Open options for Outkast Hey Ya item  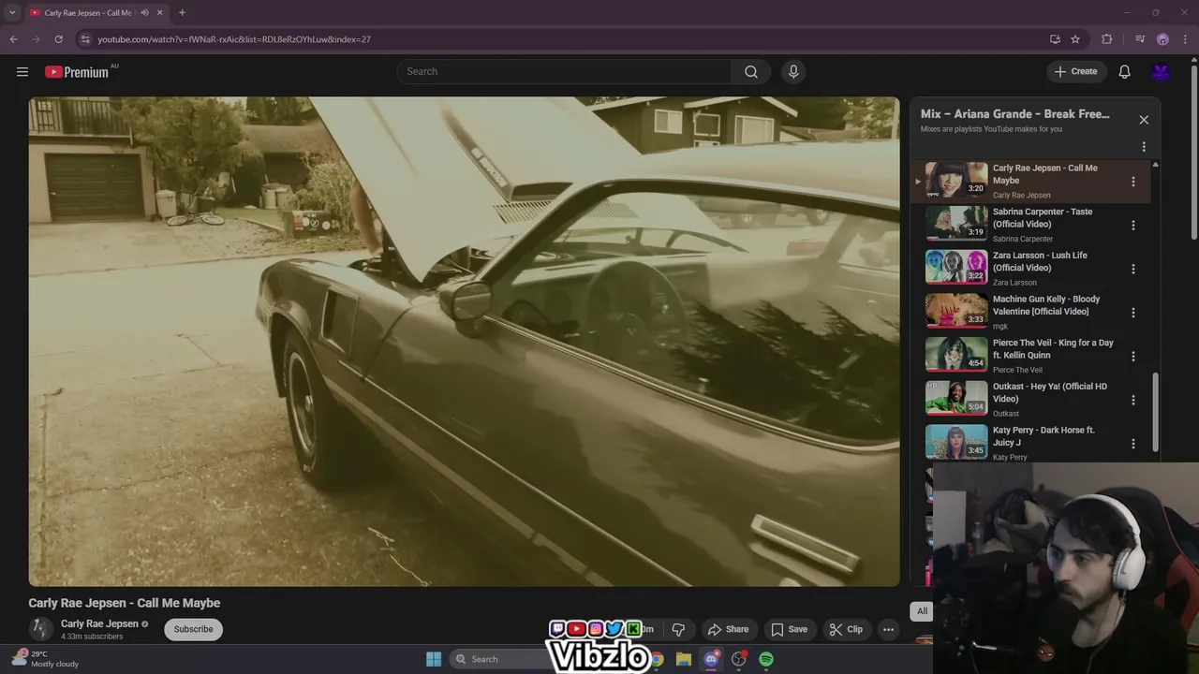click(1132, 400)
